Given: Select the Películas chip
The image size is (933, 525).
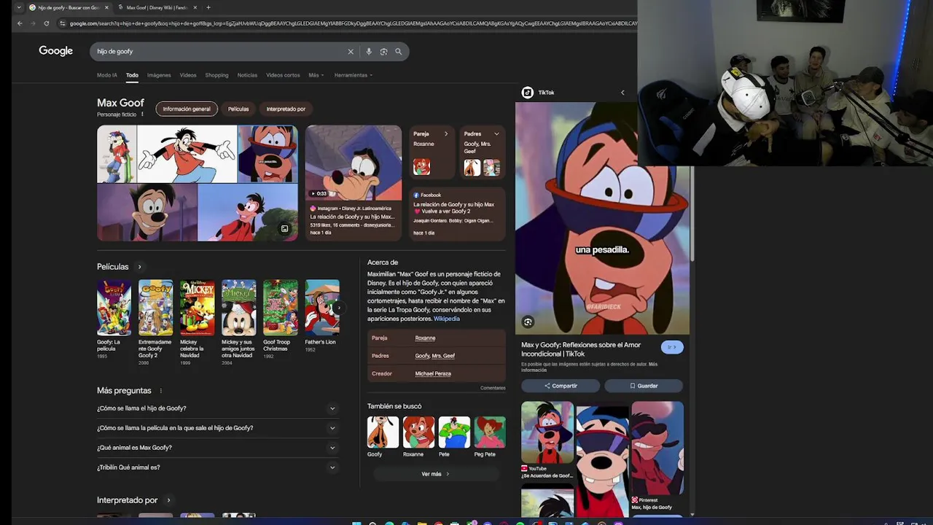Looking at the screenshot, I should (x=238, y=109).
